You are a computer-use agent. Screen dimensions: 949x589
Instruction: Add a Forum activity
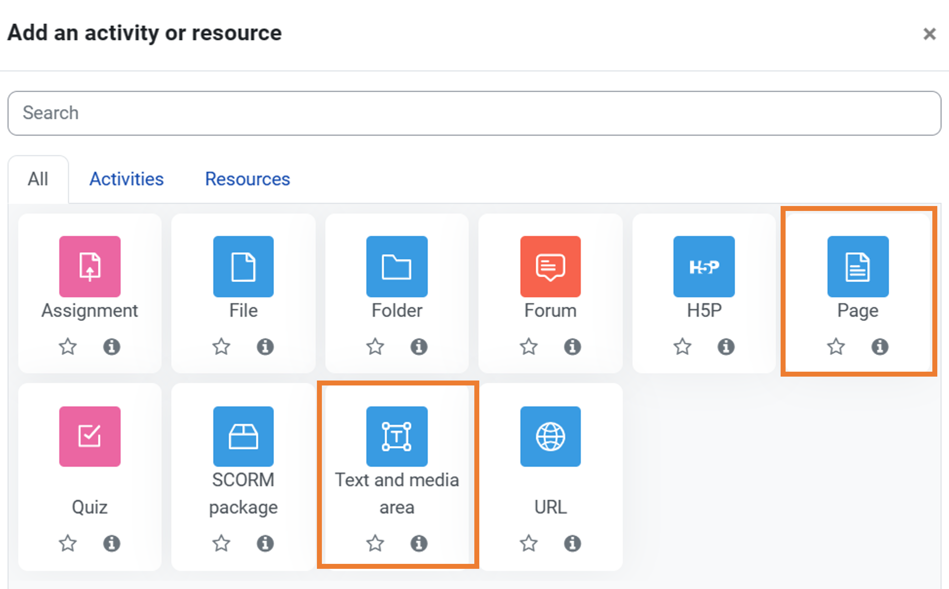pos(551,267)
